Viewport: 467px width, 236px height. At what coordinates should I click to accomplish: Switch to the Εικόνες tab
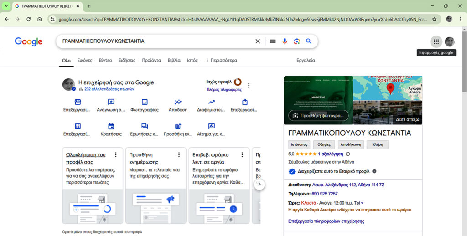[x=85, y=60]
